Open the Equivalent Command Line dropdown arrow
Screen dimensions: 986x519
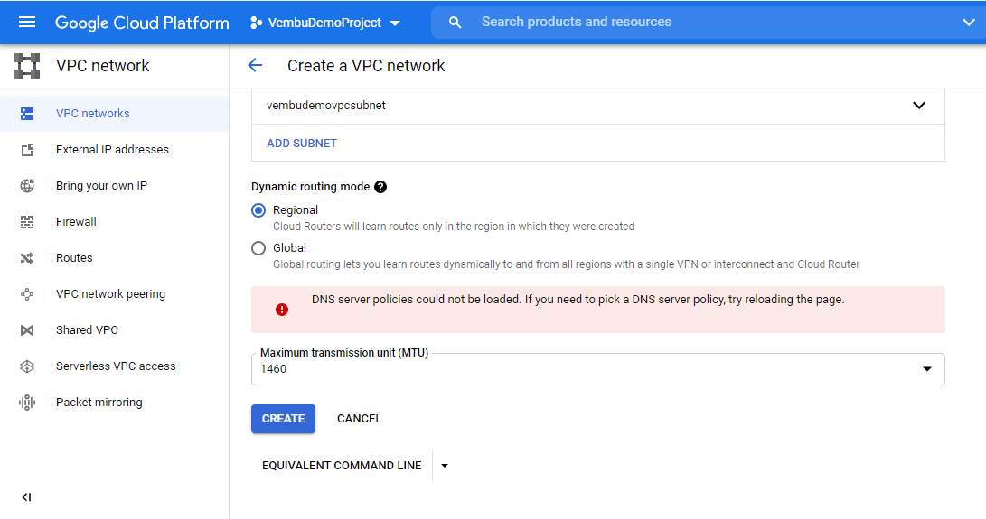click(445, 466)
